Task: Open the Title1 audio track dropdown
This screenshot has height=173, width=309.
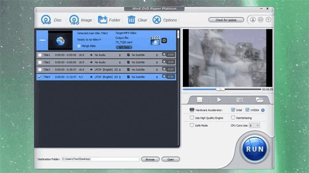Action: (120, 55)
